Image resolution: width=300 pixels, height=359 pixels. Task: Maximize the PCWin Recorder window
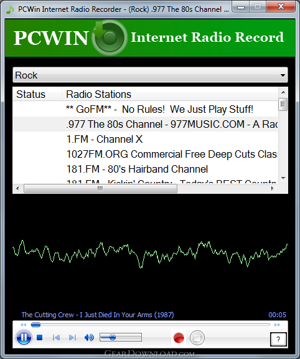click(x=258, y=7)
